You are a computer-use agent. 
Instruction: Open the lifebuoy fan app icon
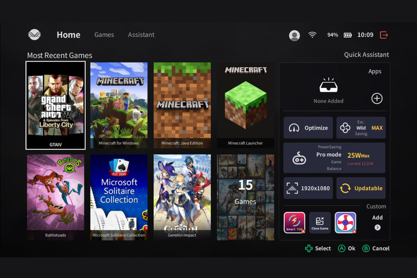pyautogui.click(x=345, y=222)
